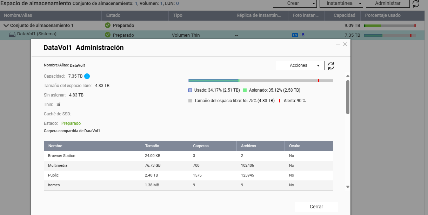Collapse Conjunto de almacenamiento 1 tree
428x215 pixels.
pyautogui.click(x=6, y=26)
